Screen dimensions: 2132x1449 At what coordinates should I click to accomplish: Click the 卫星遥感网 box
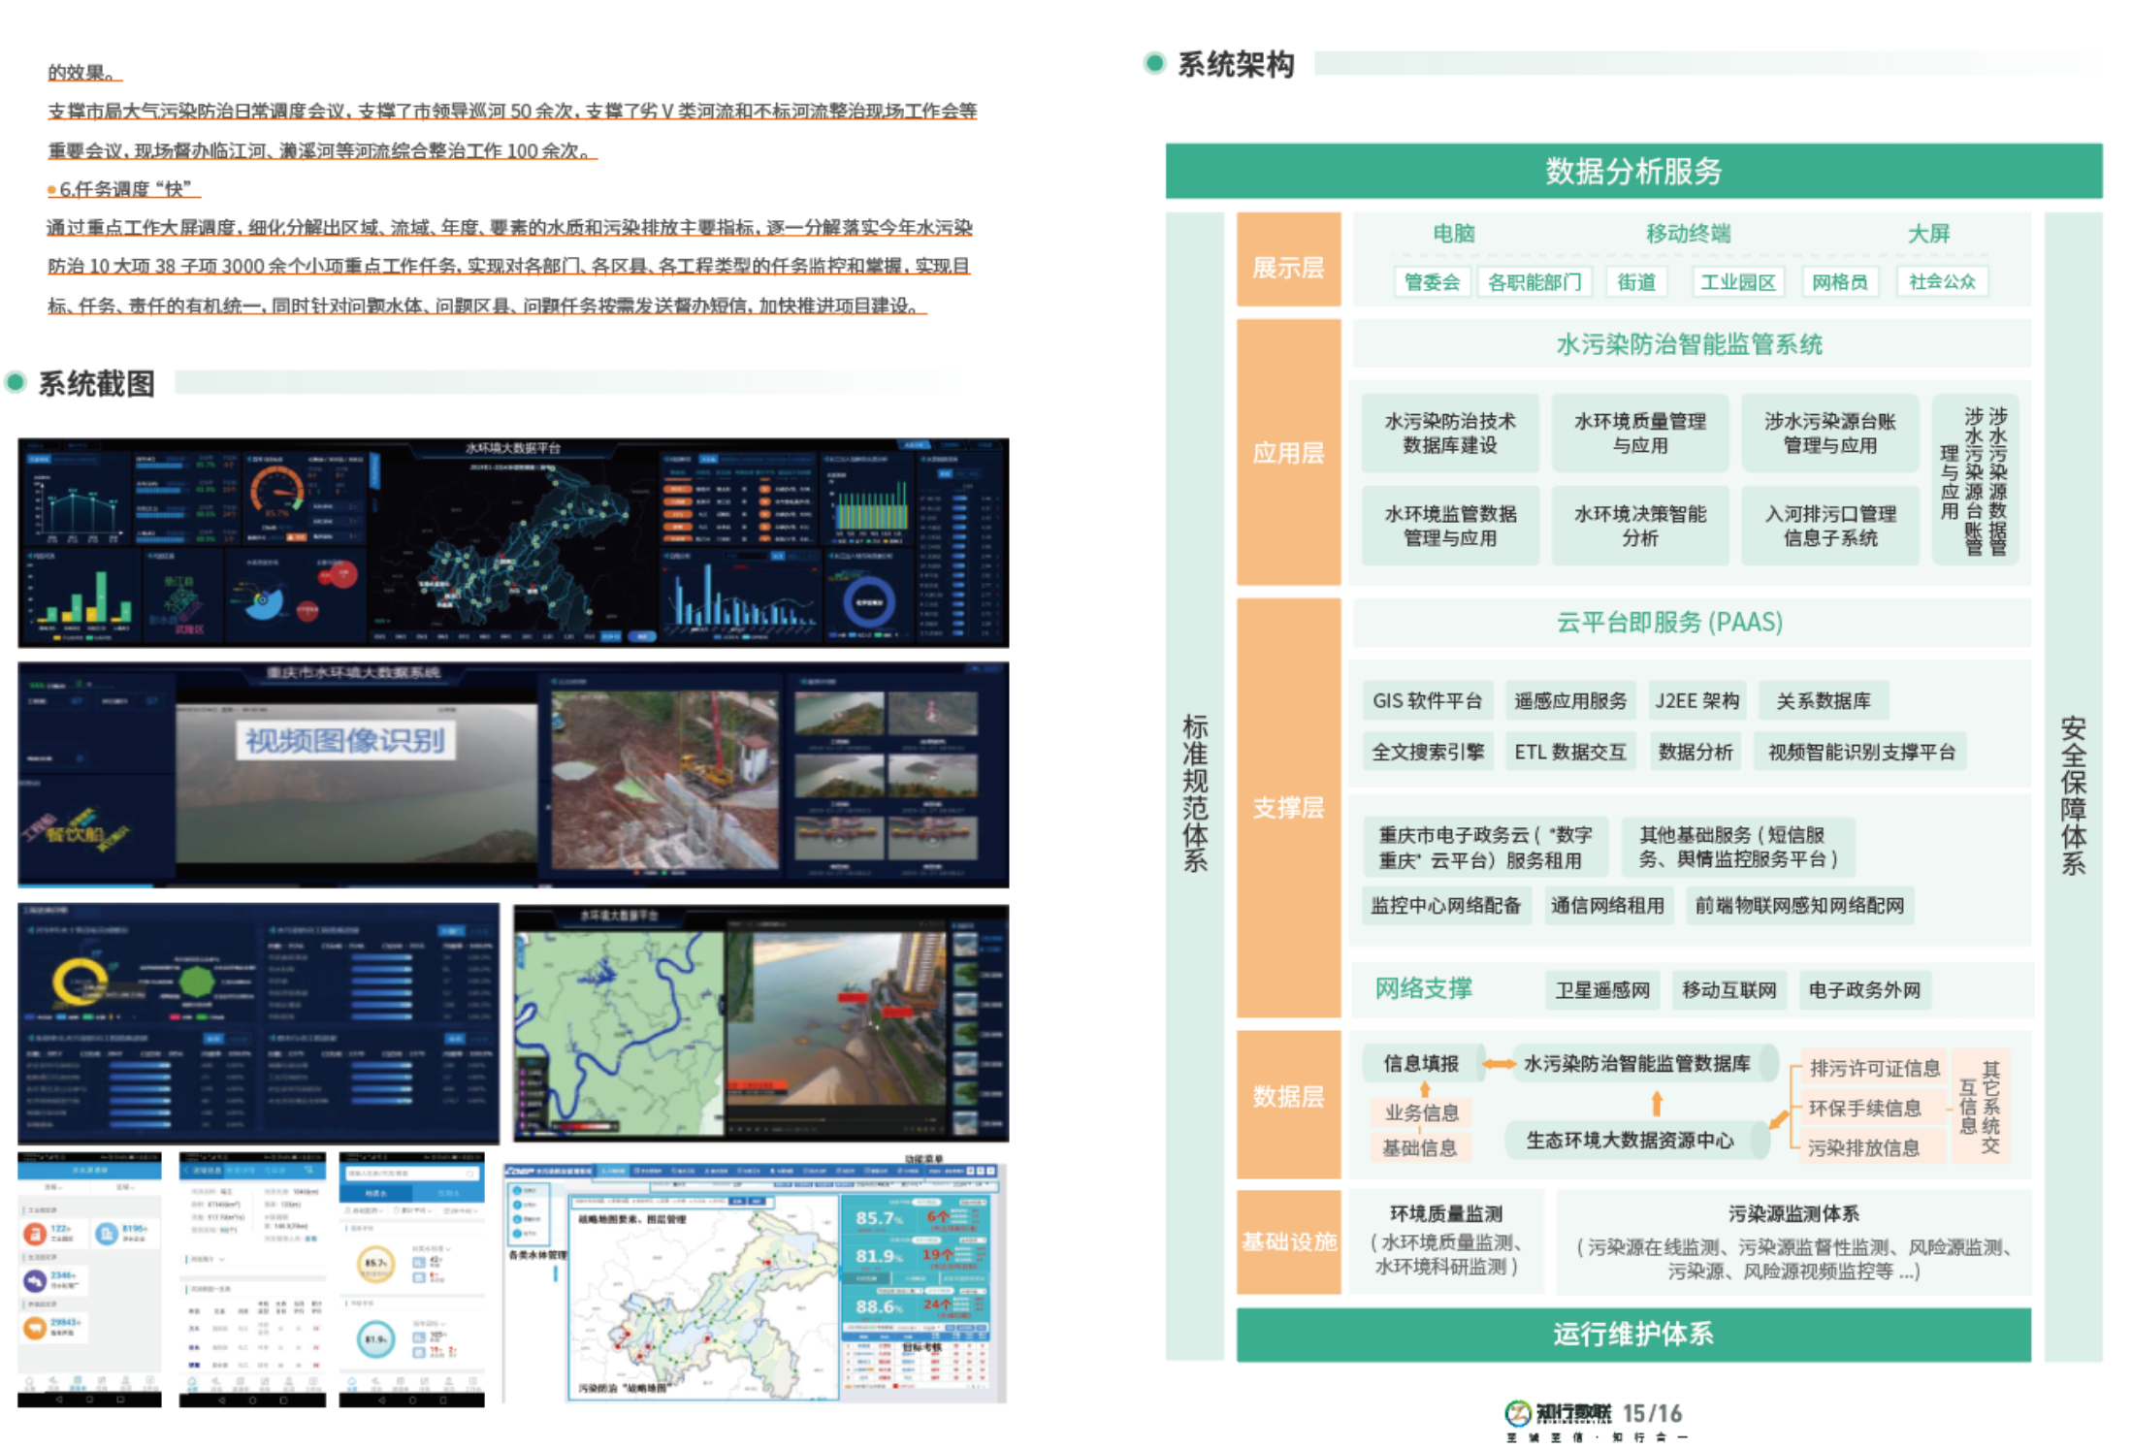(1602, 989)
